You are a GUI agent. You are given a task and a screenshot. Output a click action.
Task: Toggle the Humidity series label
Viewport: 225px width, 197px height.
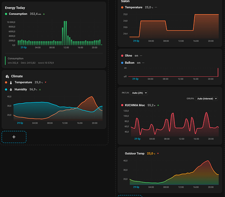click(x=21, y=89)
